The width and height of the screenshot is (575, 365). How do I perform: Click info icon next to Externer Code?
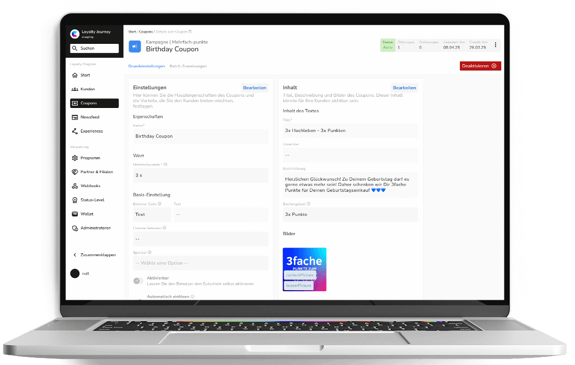160,204
